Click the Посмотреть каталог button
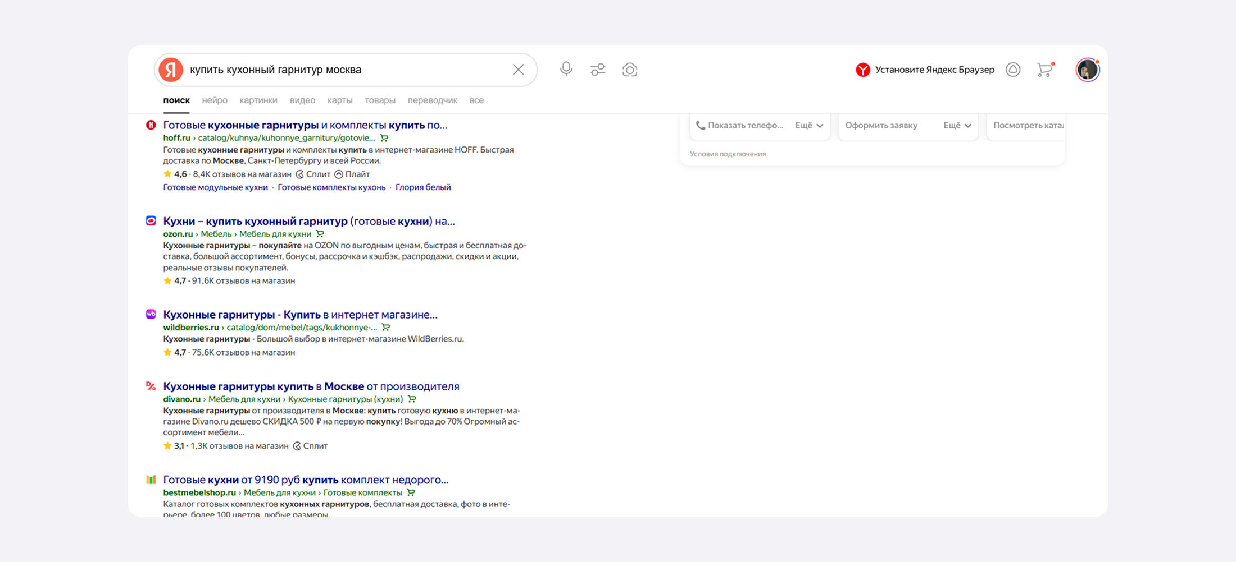 (x=1028, y=125)
